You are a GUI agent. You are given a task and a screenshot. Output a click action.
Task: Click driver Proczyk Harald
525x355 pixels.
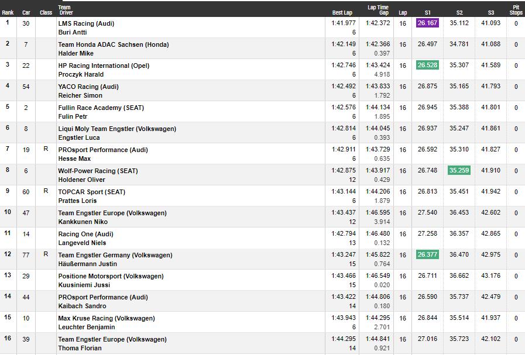pyautogui.click(x=81, y=75)
